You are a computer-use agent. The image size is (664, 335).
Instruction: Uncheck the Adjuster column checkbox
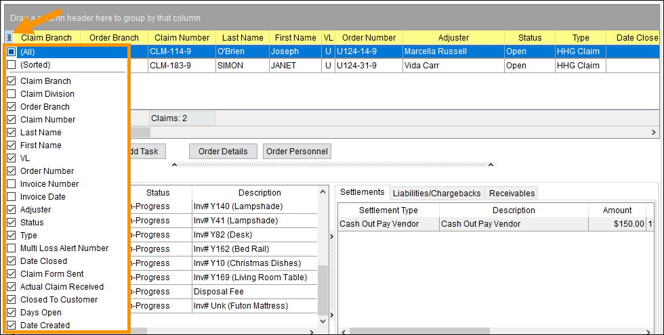[12, 210]
